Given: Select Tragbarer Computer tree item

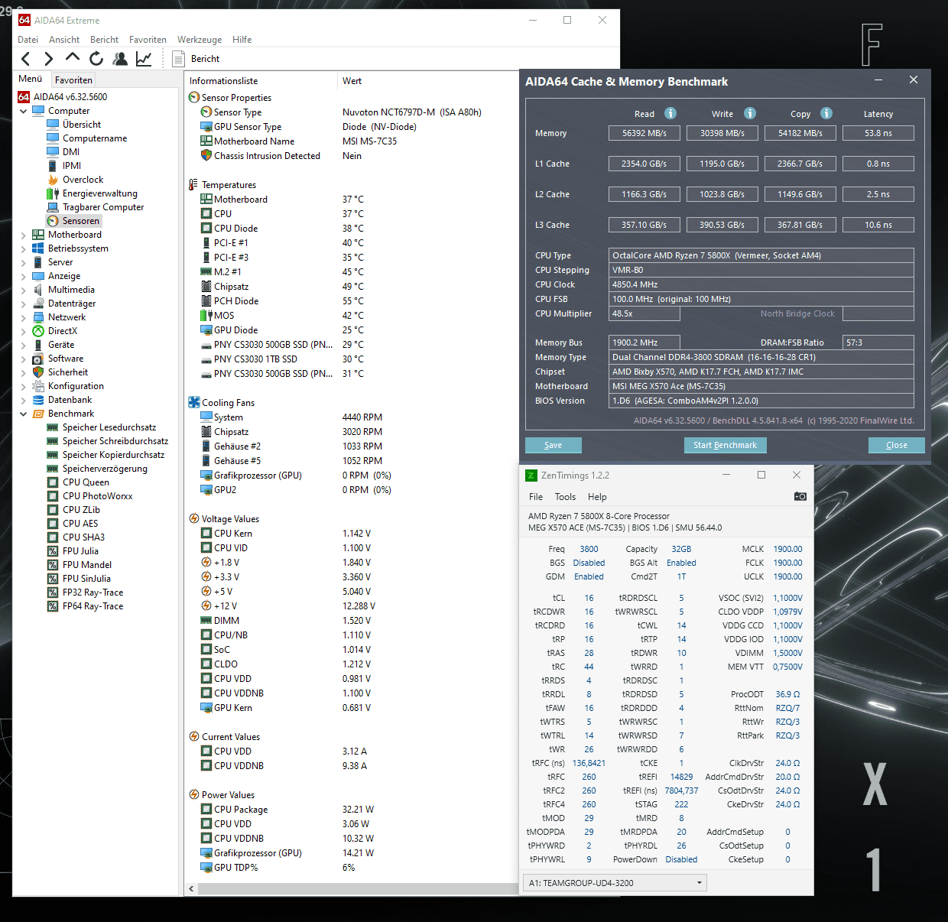Looking at the screenshot, I should point(103,207).
